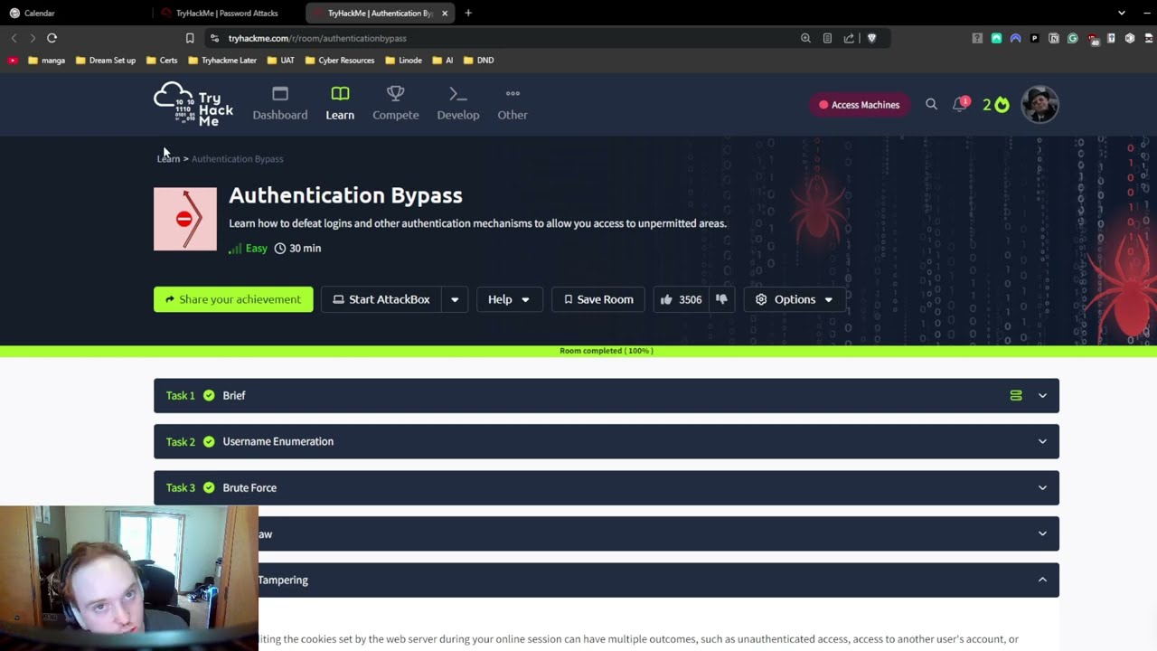Switch to Password Attacks tab
This screenshot has height=651, width=1157.
pyautogui.click(x=226, y=13)
